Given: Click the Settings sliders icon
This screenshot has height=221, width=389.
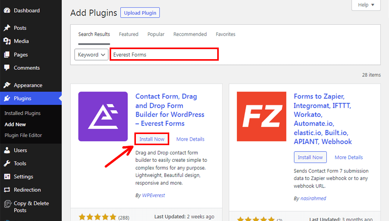Looking at the screenshot, I should click(x=7, y=176).
